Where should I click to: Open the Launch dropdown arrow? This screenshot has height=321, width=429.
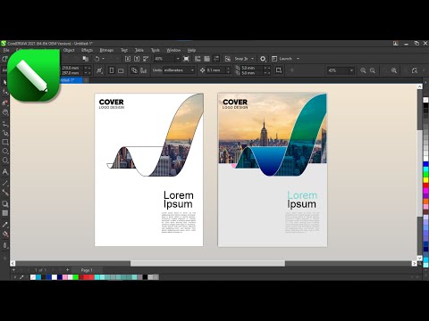point(298,59)
